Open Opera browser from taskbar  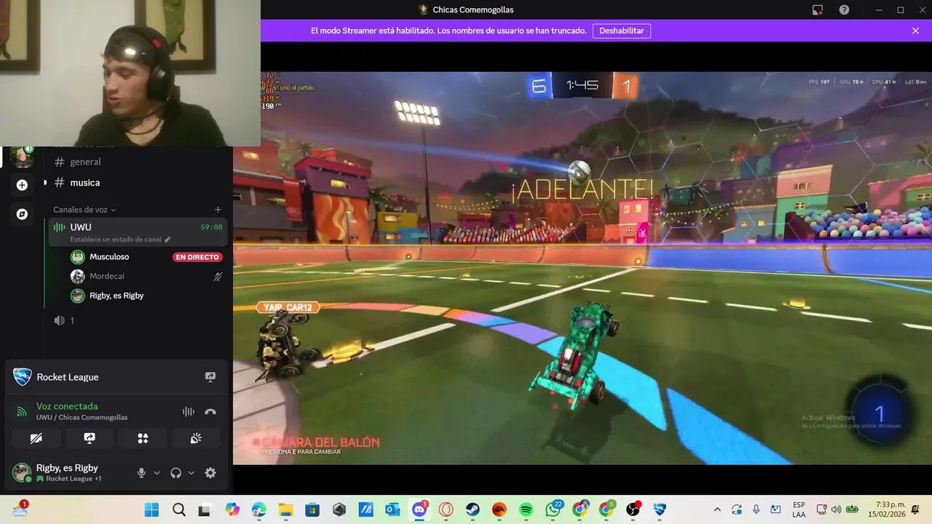[x=446, y=510]
